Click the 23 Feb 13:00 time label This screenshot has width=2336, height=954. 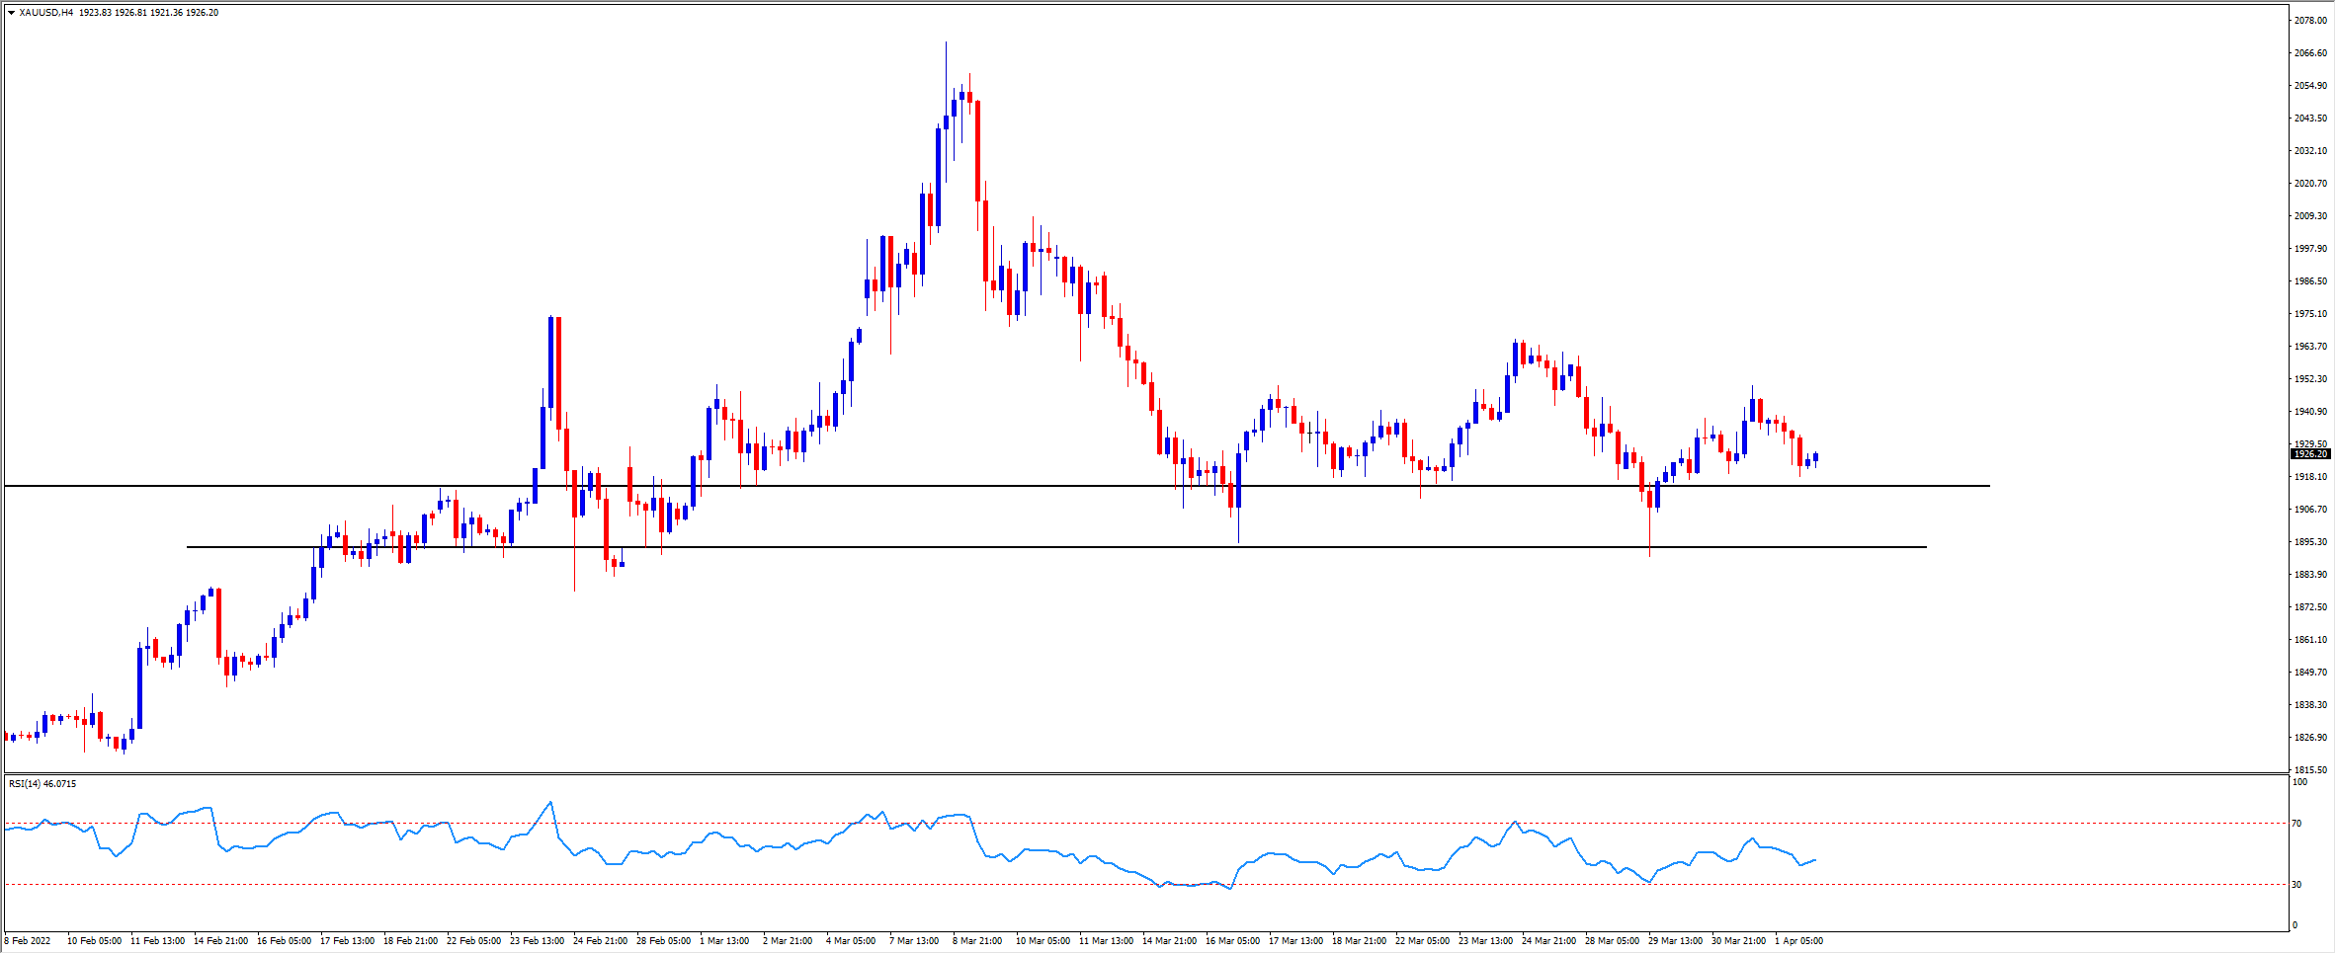(537, 941)
